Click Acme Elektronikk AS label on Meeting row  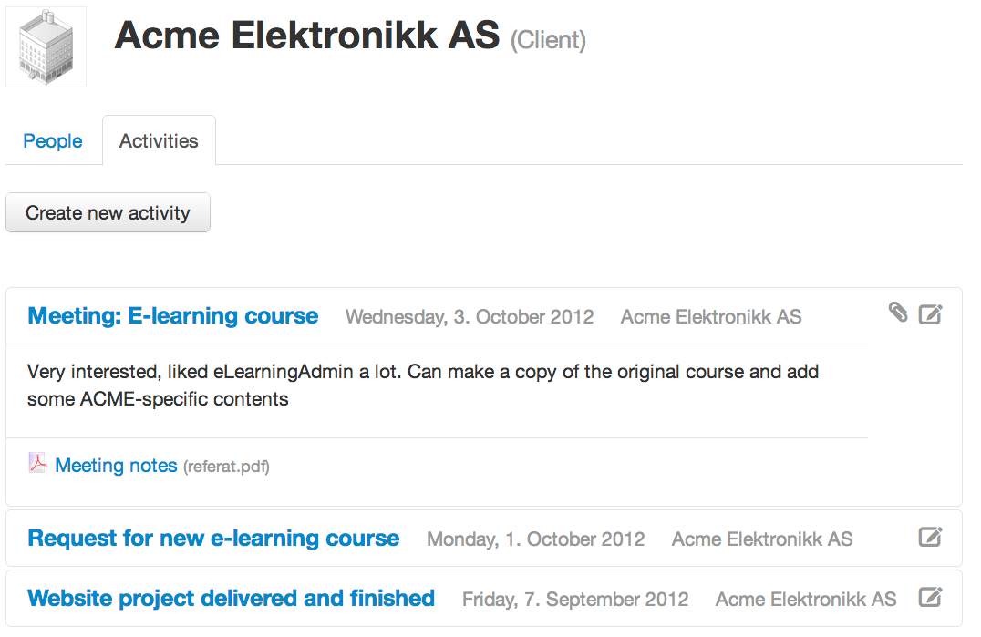pos(711,317)
